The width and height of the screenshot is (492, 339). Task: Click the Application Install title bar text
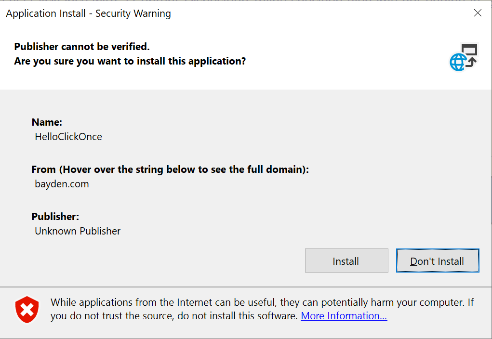[x=88, y=13]
